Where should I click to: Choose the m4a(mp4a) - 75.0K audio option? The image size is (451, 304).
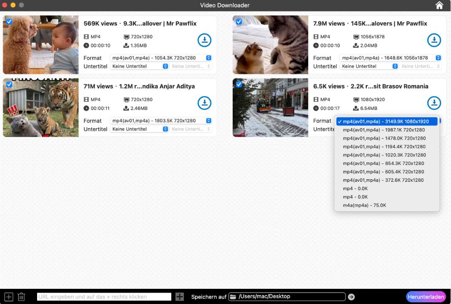pos(364,205)
